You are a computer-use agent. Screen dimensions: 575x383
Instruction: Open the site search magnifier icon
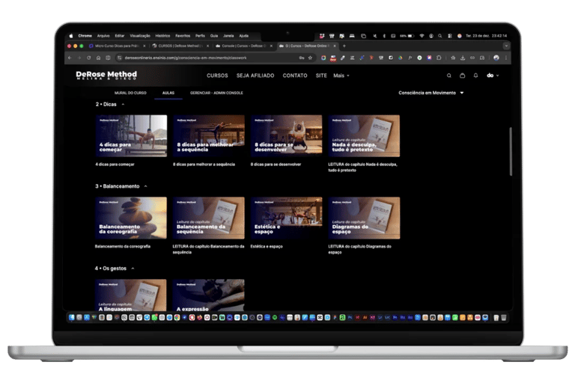point(449,76)
